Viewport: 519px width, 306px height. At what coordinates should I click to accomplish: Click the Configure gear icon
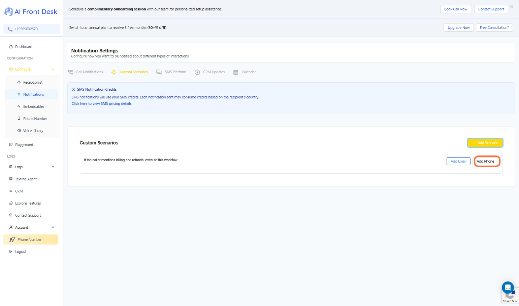tap(11, 69)
